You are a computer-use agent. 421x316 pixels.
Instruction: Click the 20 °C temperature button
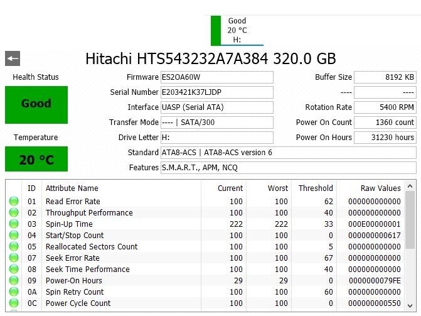pyautogui.click(x=36, y=159)
